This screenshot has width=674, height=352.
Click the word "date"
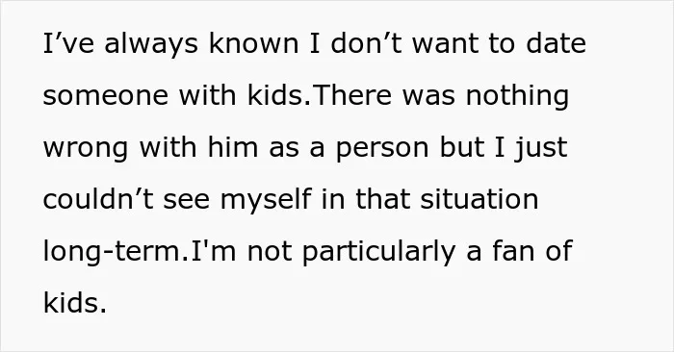[556, 43]
